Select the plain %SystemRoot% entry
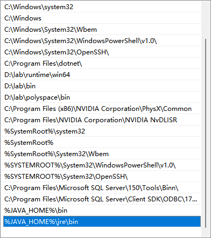The image size is (211, 238). [x=101, y=142]
